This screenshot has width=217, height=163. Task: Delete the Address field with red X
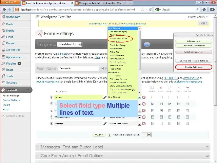click(x=144, y=97)
